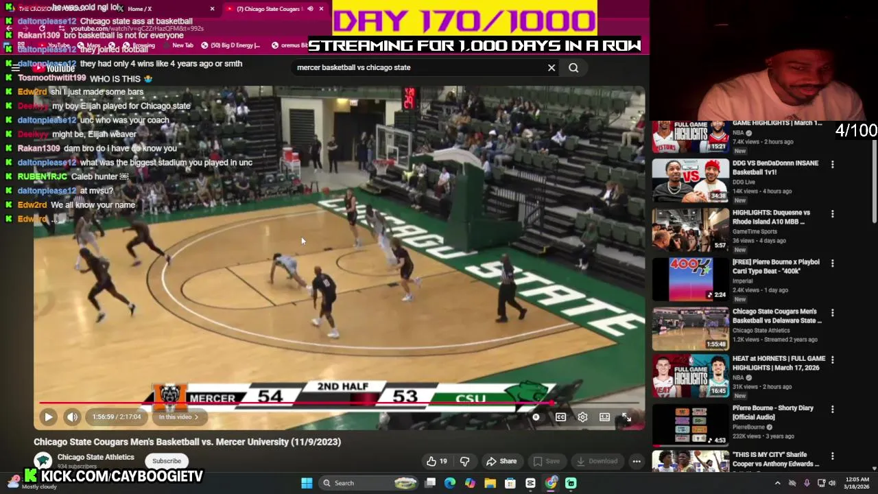The image size is (878, 494).
Task: Open File Explorer from the taskbar
Action: pos(490,483)
